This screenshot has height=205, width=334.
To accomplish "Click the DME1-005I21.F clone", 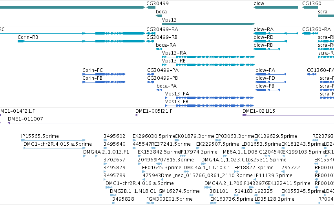I will 136,115.
